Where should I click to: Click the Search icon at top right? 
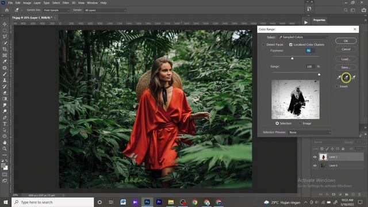click(346, 10)
